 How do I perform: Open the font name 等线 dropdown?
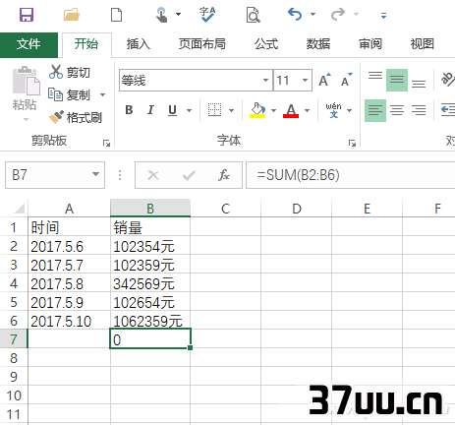click(x=265, y=80)
